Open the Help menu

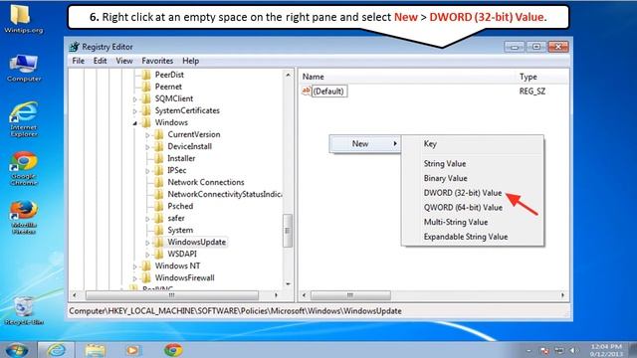click(x=190, y=61)
